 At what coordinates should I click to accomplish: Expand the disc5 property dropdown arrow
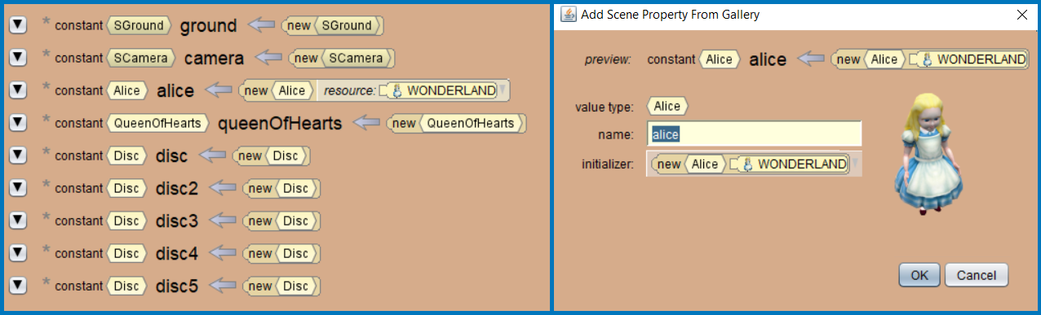tap(18, 286)
